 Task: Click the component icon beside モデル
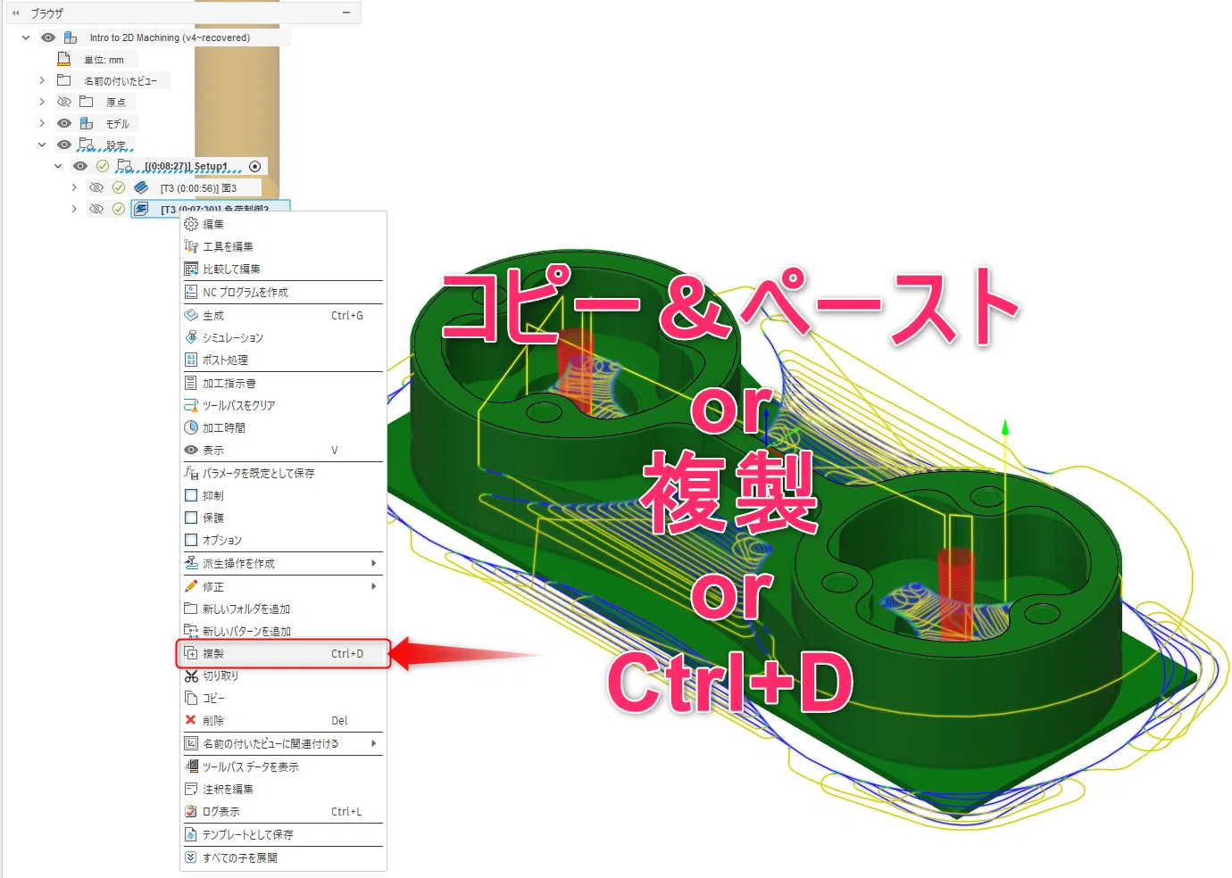tap(87, 123)
